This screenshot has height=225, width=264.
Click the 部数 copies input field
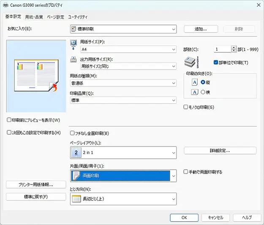[223, 49]
